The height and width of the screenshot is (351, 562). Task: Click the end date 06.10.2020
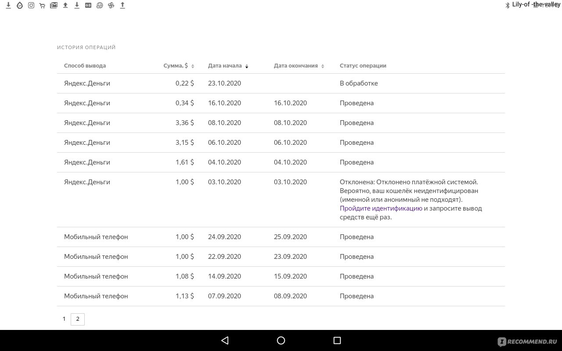pyautogui.click(x=290, y=143)
